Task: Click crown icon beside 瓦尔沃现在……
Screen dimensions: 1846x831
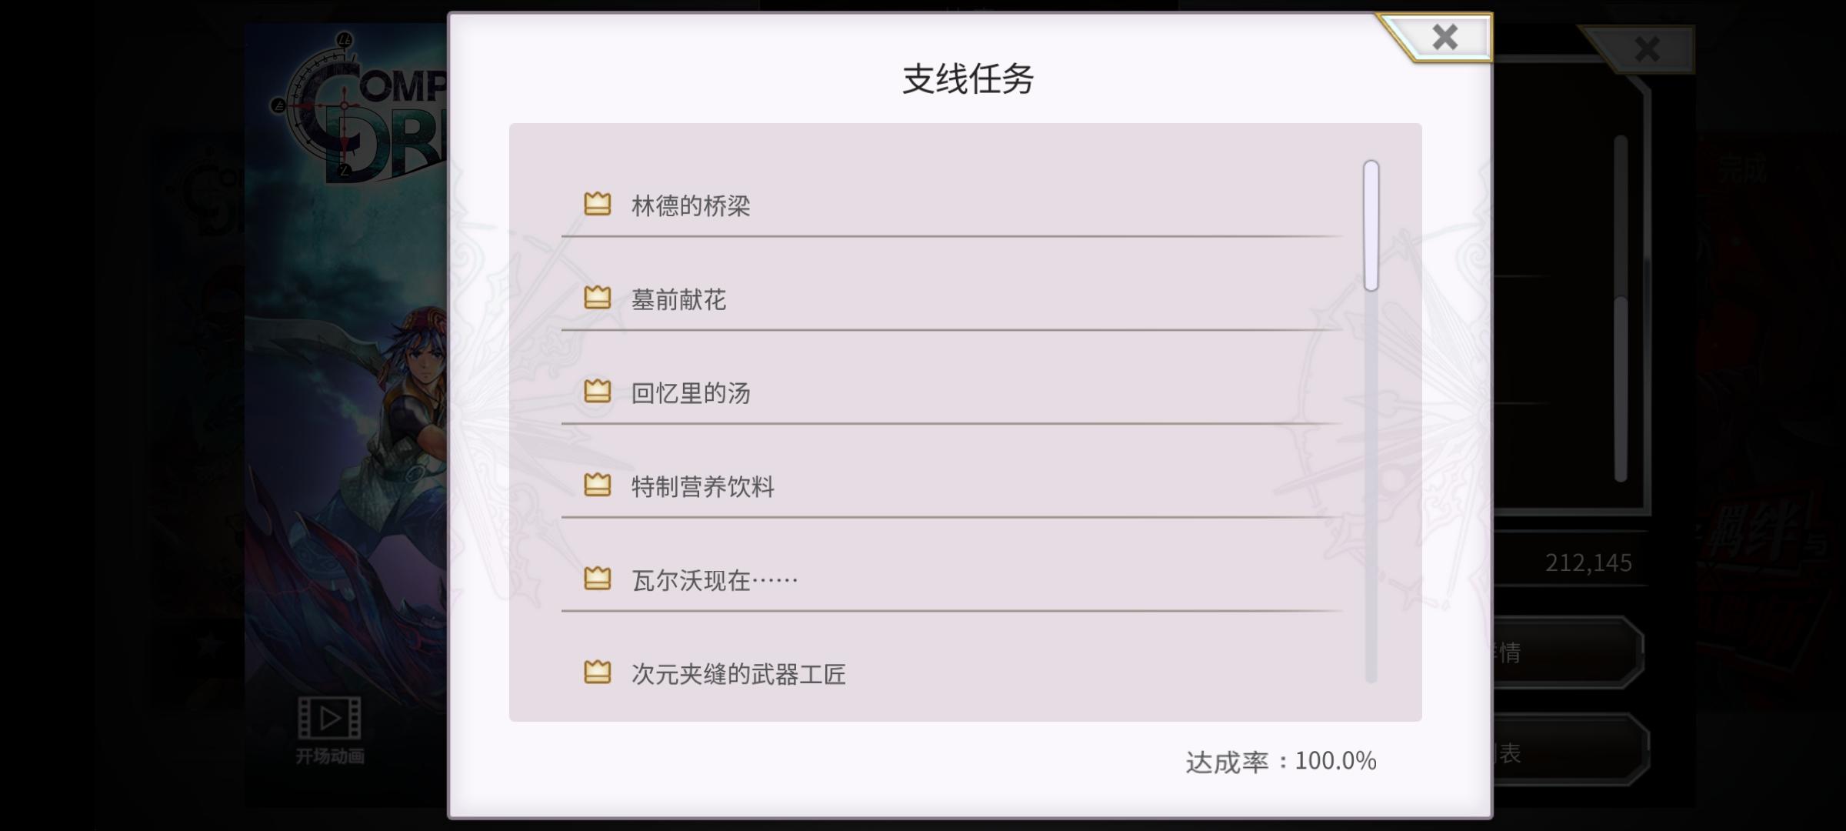Action: coord(597,579)
